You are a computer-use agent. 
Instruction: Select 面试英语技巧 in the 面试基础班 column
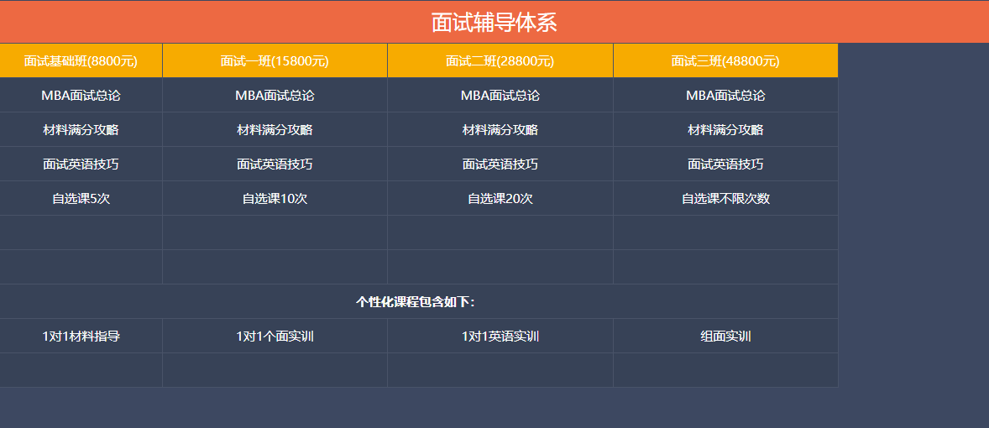point(81,164)
